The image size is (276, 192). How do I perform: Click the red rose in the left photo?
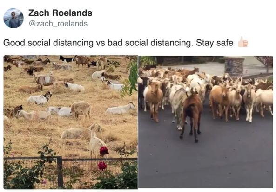coord(104,151)
